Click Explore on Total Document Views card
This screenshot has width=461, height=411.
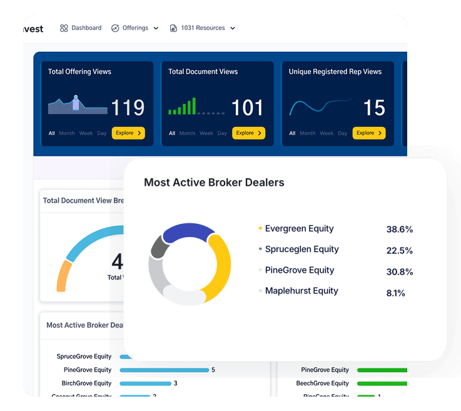249,133
